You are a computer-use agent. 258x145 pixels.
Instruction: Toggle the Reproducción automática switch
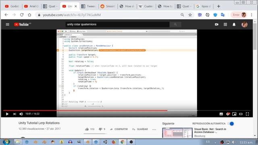[x=231, y=124]
